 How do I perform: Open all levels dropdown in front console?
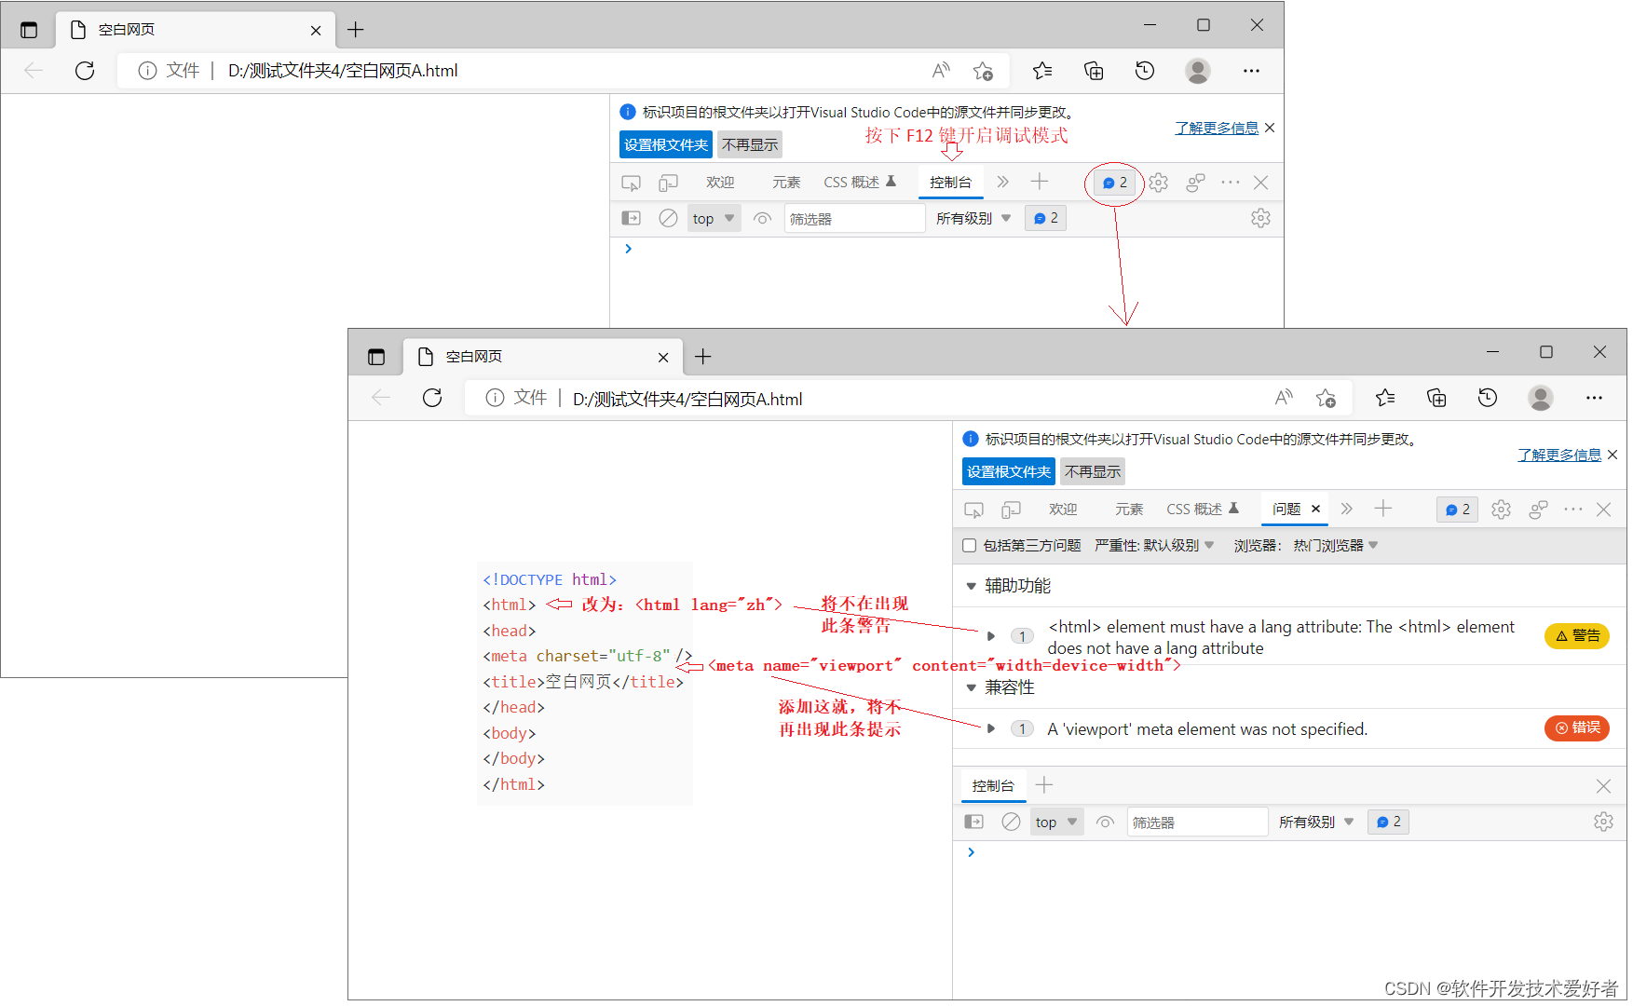coord(1315,822)
